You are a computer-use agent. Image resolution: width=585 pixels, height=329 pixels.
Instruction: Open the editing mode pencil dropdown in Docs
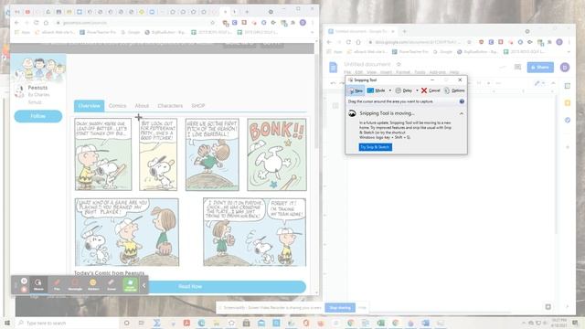(539, 83)
